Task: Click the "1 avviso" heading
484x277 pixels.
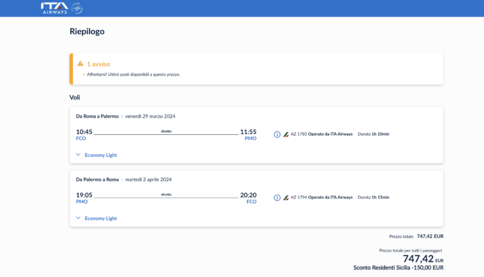Action: click(x=98, y=64)
